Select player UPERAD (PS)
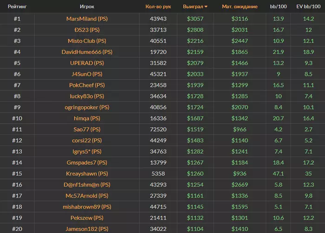Screen dimensions: 325x233 point(87,63)
